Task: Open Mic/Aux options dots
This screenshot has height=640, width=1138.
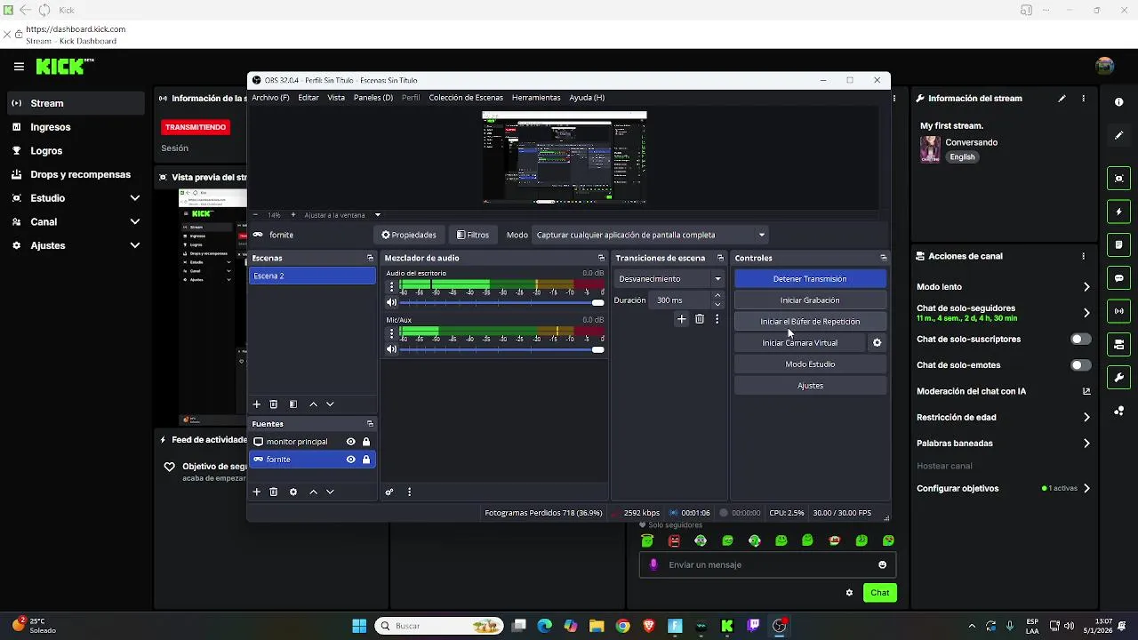Action: (x=391, y=333)
